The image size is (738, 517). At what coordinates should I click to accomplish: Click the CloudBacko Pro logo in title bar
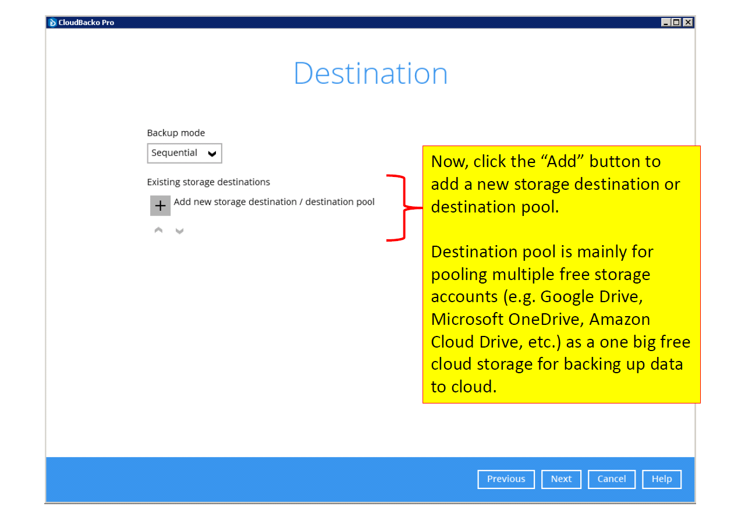(x=52, y=23)
